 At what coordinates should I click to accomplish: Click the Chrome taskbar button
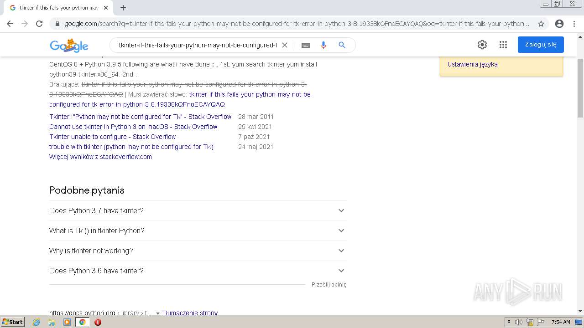(83, 322)
